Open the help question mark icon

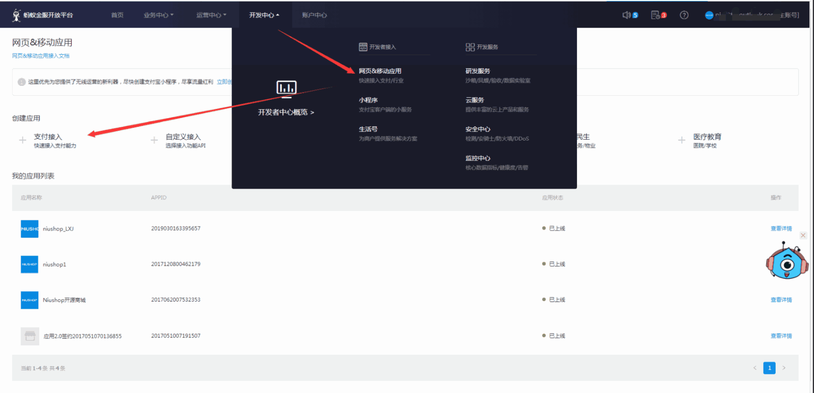[684, 15]
